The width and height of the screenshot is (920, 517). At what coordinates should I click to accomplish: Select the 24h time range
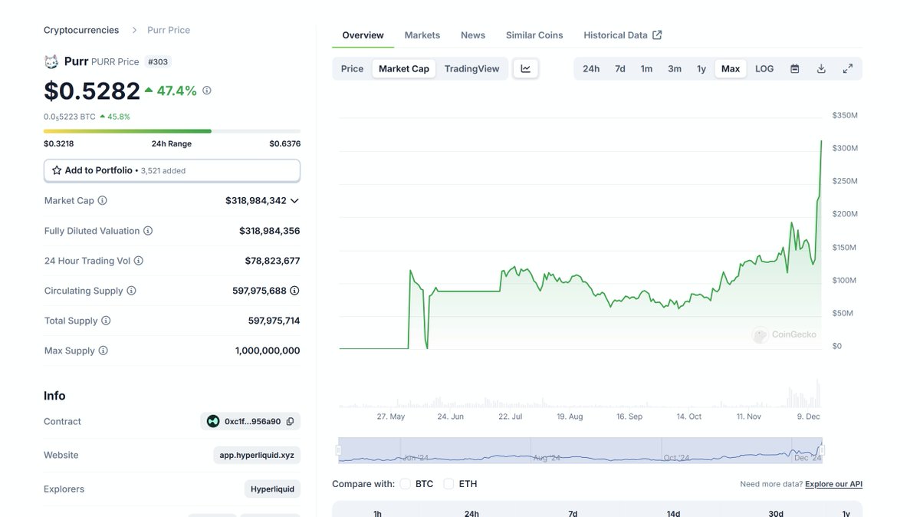click(x=591, y=68)
